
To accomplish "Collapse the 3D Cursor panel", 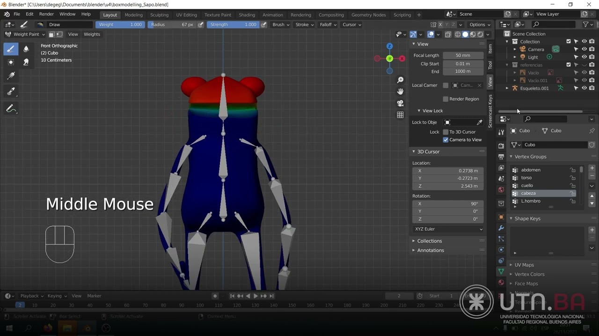I will [x=428, y=152].
